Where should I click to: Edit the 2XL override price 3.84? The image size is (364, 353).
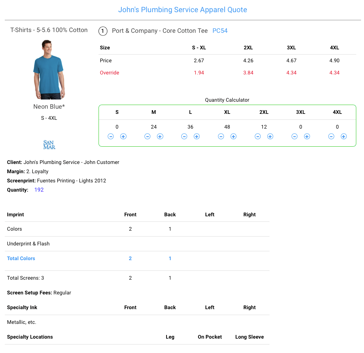(x=248, y=73)
